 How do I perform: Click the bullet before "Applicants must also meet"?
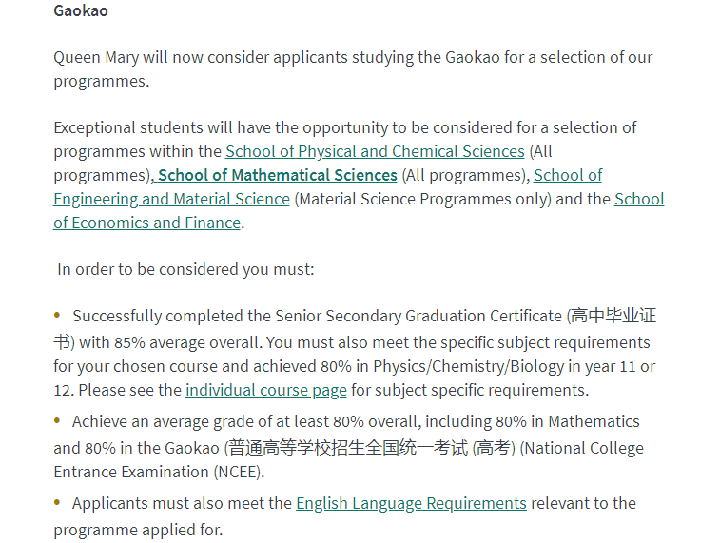57,502
